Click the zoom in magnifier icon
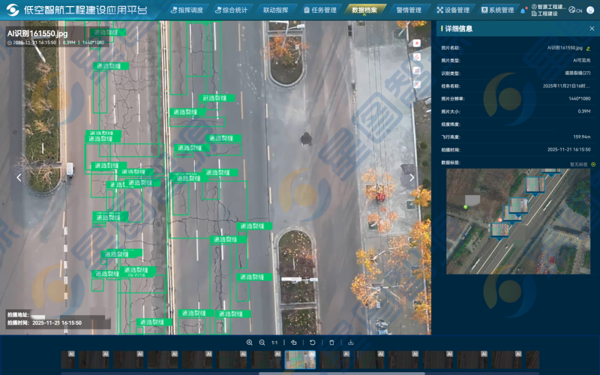Image resolution: width=600 pixels, height=375 pixels. (x=249, y=343)
